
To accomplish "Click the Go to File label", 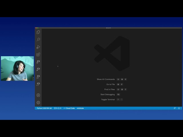I will tap(111, 84).
